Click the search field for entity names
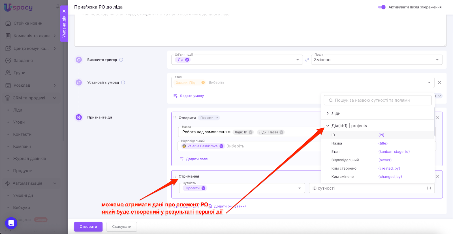Screen dimensions: 453x234 click(377, 100)
